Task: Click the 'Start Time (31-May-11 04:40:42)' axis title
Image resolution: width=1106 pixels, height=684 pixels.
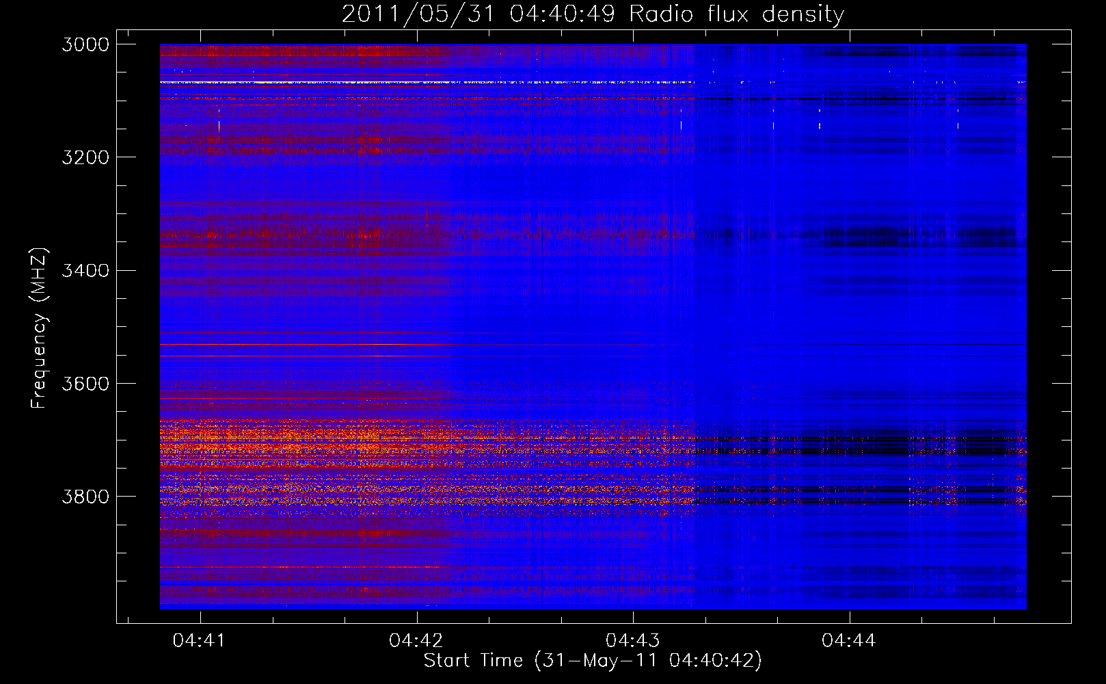Action: coord(593,661)
